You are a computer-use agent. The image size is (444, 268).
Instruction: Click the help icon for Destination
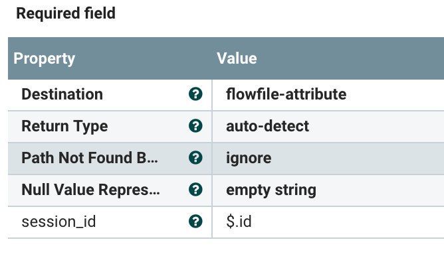195,94
